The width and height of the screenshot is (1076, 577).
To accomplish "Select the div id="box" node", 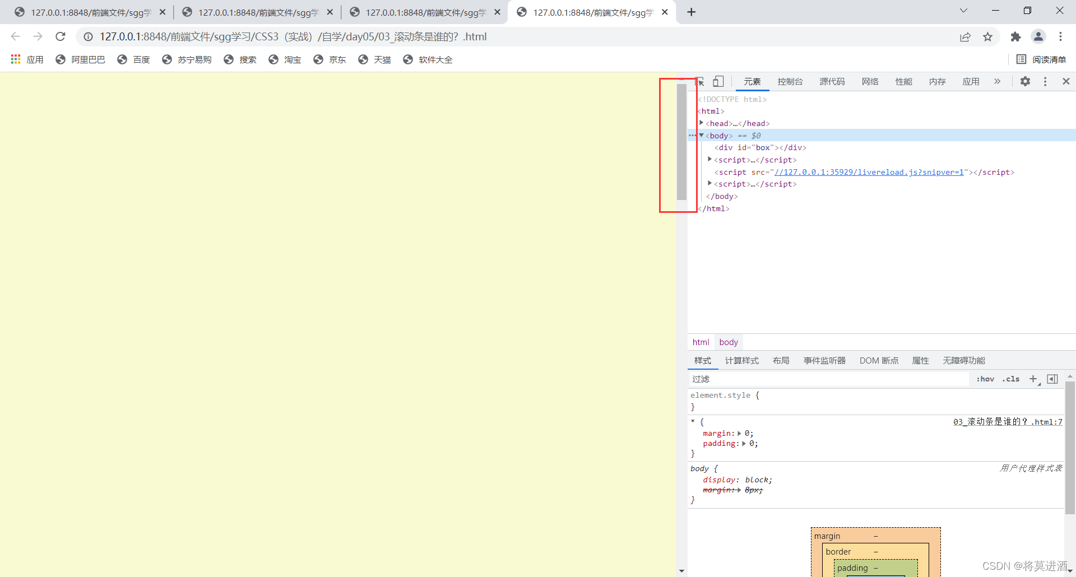I will coord(760,148).
